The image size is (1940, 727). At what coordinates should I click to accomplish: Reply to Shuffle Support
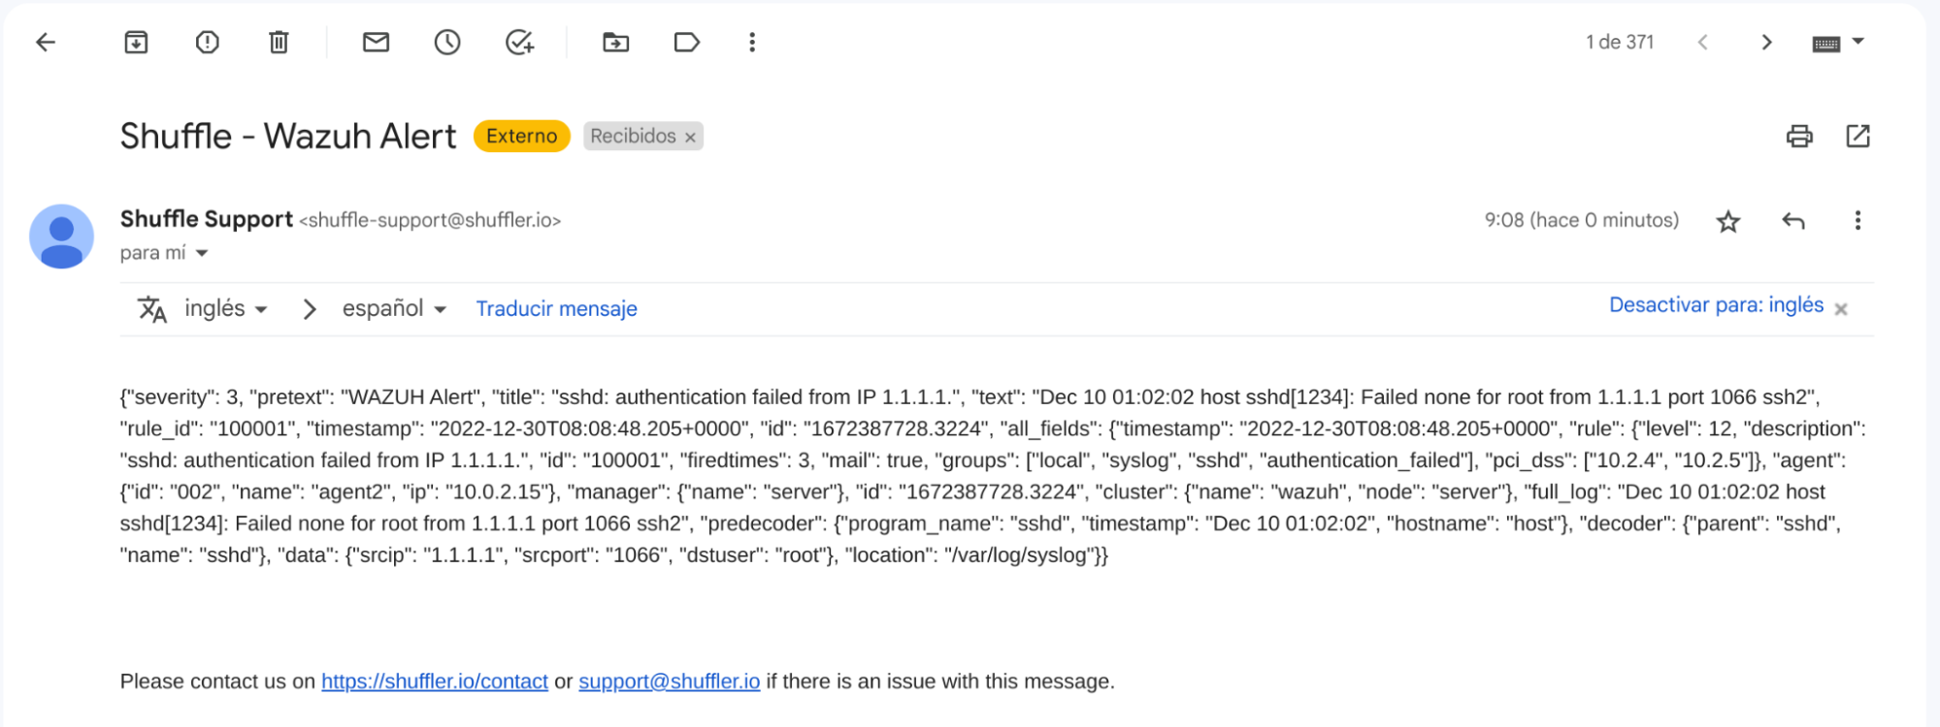pyautogui.click(x=1793, y=221)
